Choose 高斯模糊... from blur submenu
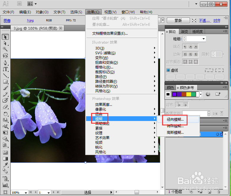Screen dimensions: 231x196 (178, 133)
